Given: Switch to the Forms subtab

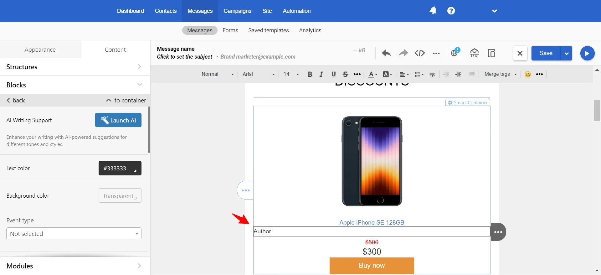Looking at the screenshot, I should coord(230,30).
